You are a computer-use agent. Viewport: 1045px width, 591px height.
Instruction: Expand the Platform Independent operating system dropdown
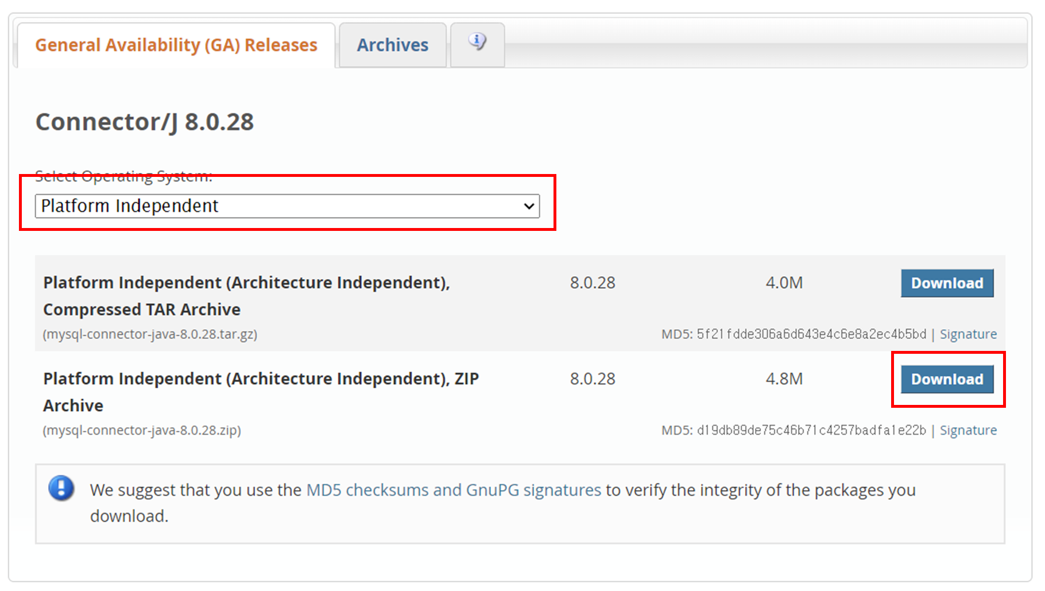point(287,206)
